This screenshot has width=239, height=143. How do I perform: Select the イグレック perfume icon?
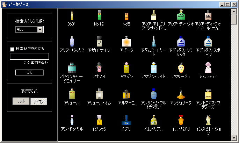[99, 120]
